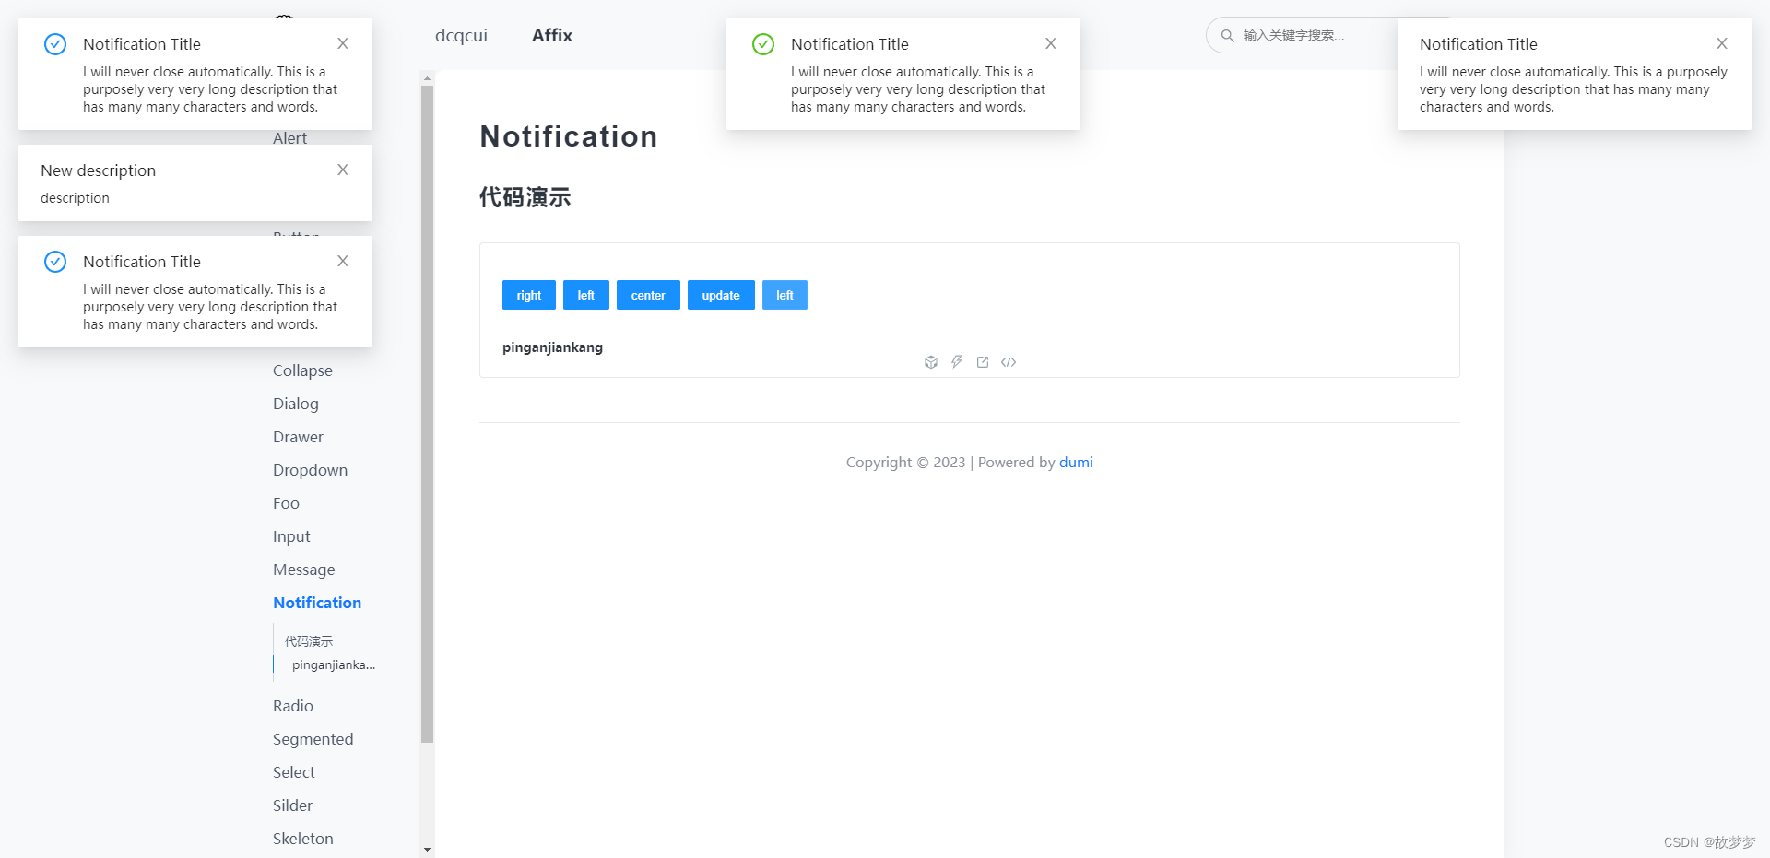Click sidebar scrollbar up arrow
Screen dimensions: 1770x858
point(427,79)
